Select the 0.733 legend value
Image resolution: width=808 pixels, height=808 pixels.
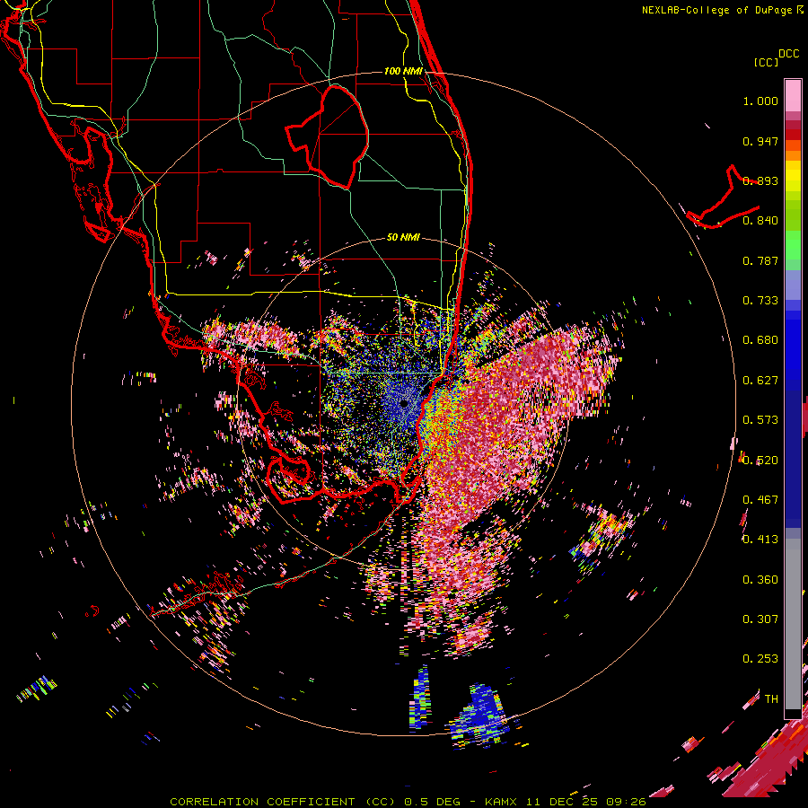(x=760, y=301)
